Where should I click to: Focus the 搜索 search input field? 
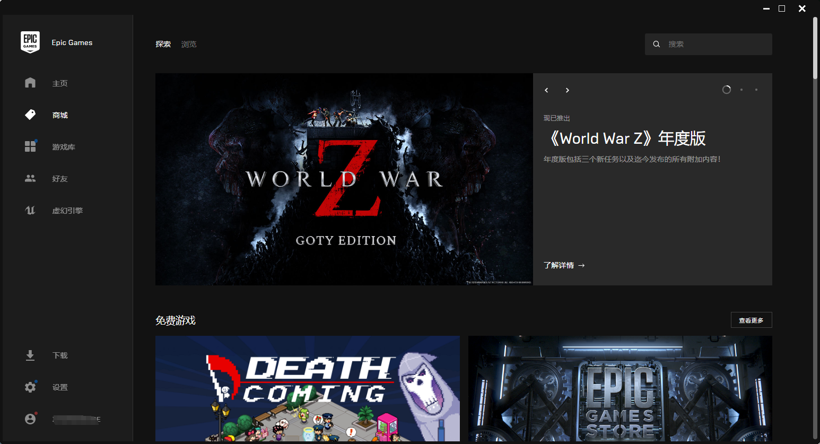709,44
